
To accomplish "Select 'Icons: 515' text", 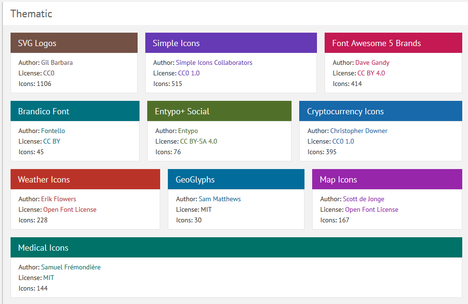I will click(168, 84).
